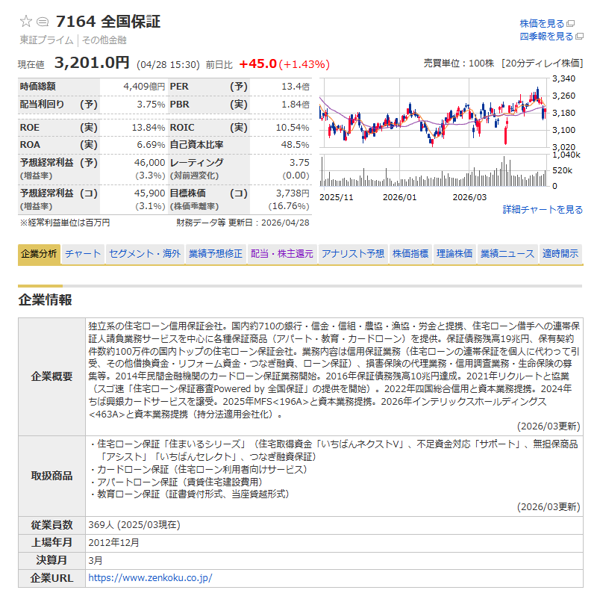
Task: Click the external link icon after 四季報を見る
Action: 579,37
